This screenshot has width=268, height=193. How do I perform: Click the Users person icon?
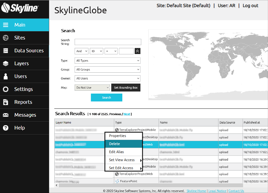coord(6,76)
